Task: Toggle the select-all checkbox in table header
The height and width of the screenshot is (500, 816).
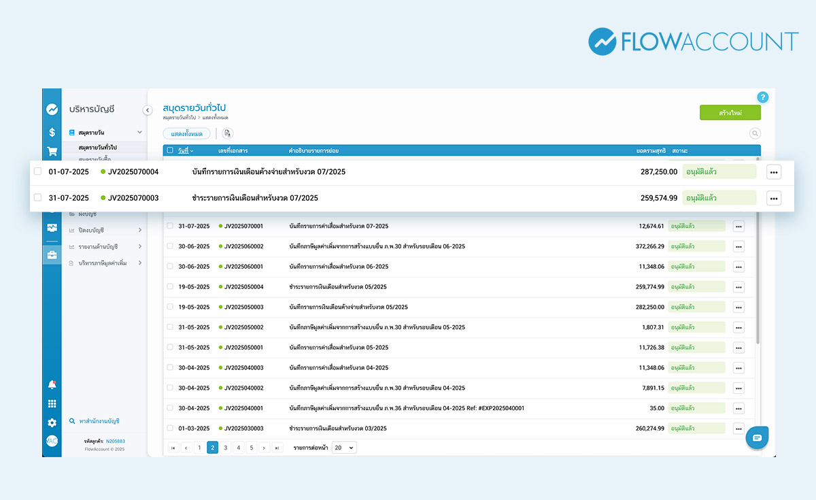Action: [x=170, y=150]
